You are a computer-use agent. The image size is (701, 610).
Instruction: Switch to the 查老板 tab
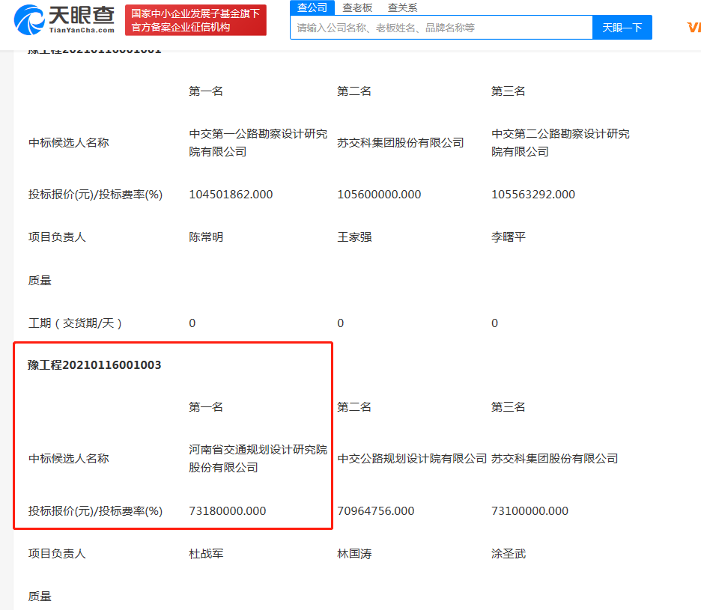point(357,7)
